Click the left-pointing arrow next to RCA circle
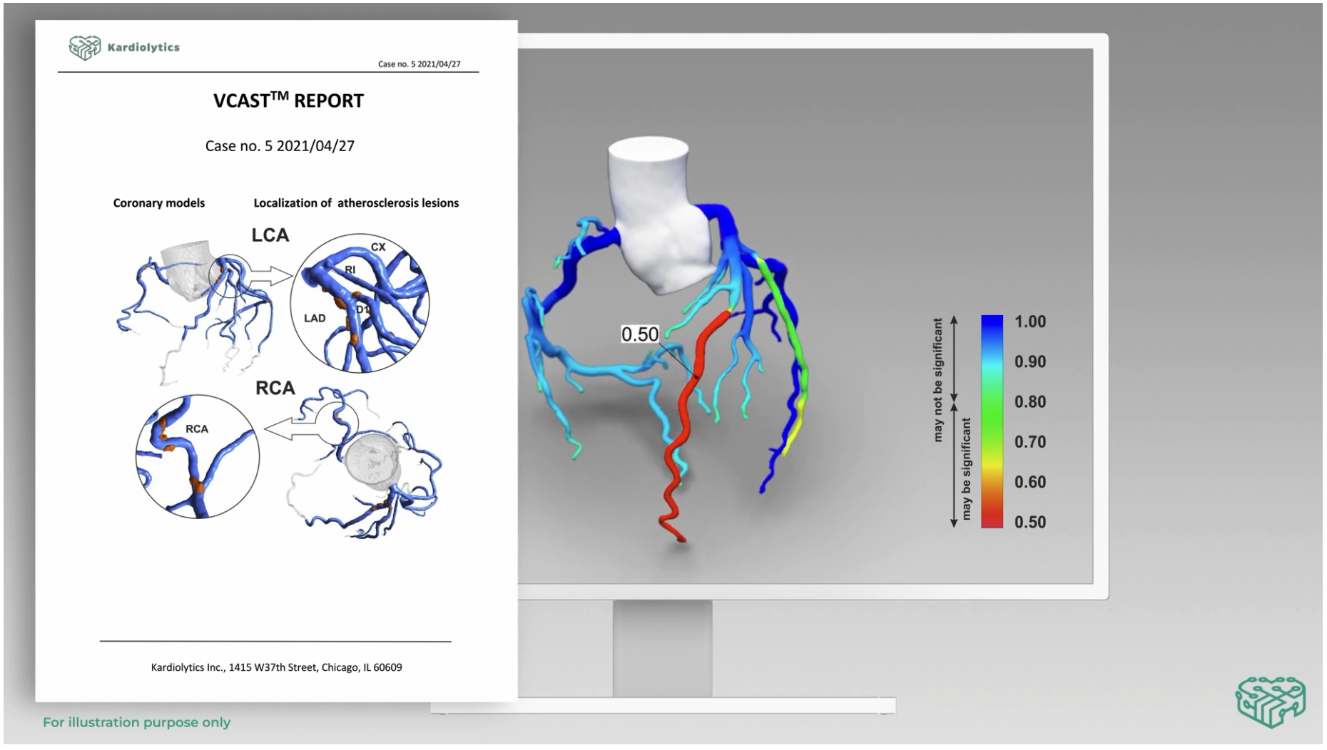 290,429
